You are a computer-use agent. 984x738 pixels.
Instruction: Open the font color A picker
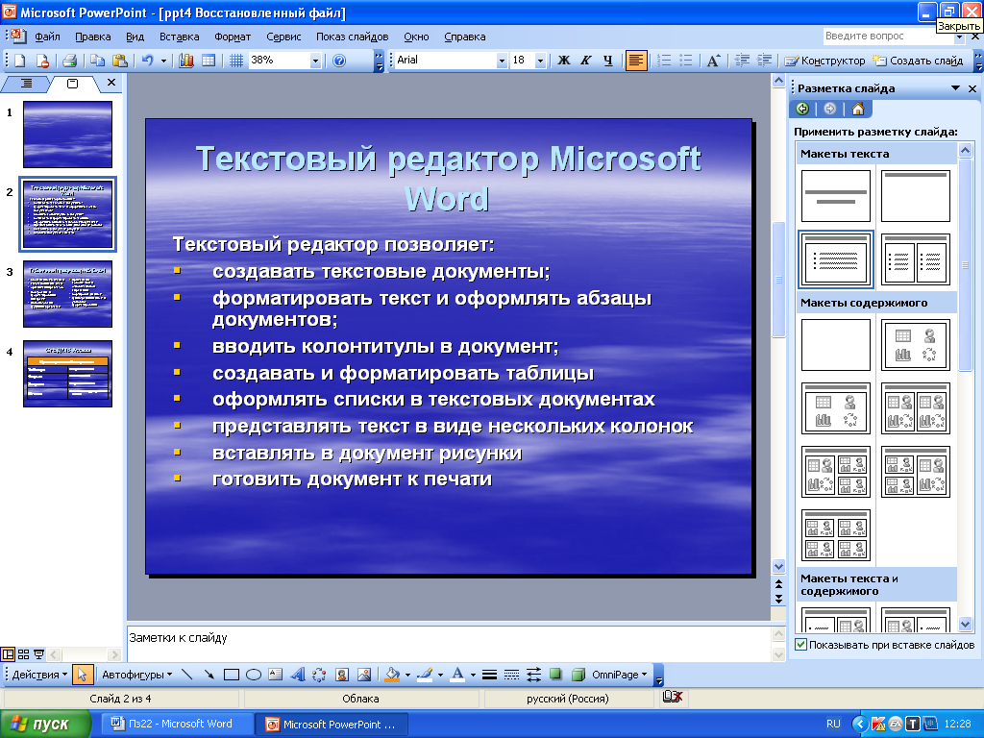pos(457,675)
